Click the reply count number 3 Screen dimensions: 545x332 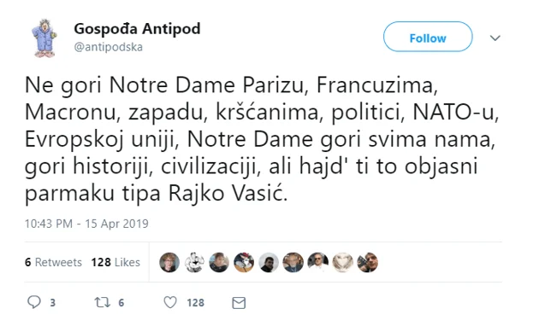52,303
